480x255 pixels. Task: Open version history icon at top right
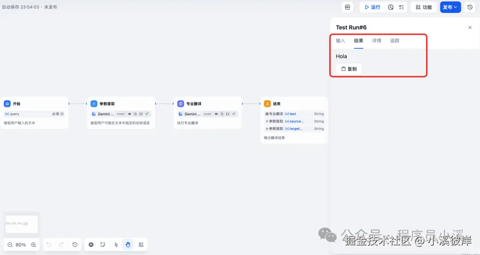pyautogui.click(x=470, y=7)
